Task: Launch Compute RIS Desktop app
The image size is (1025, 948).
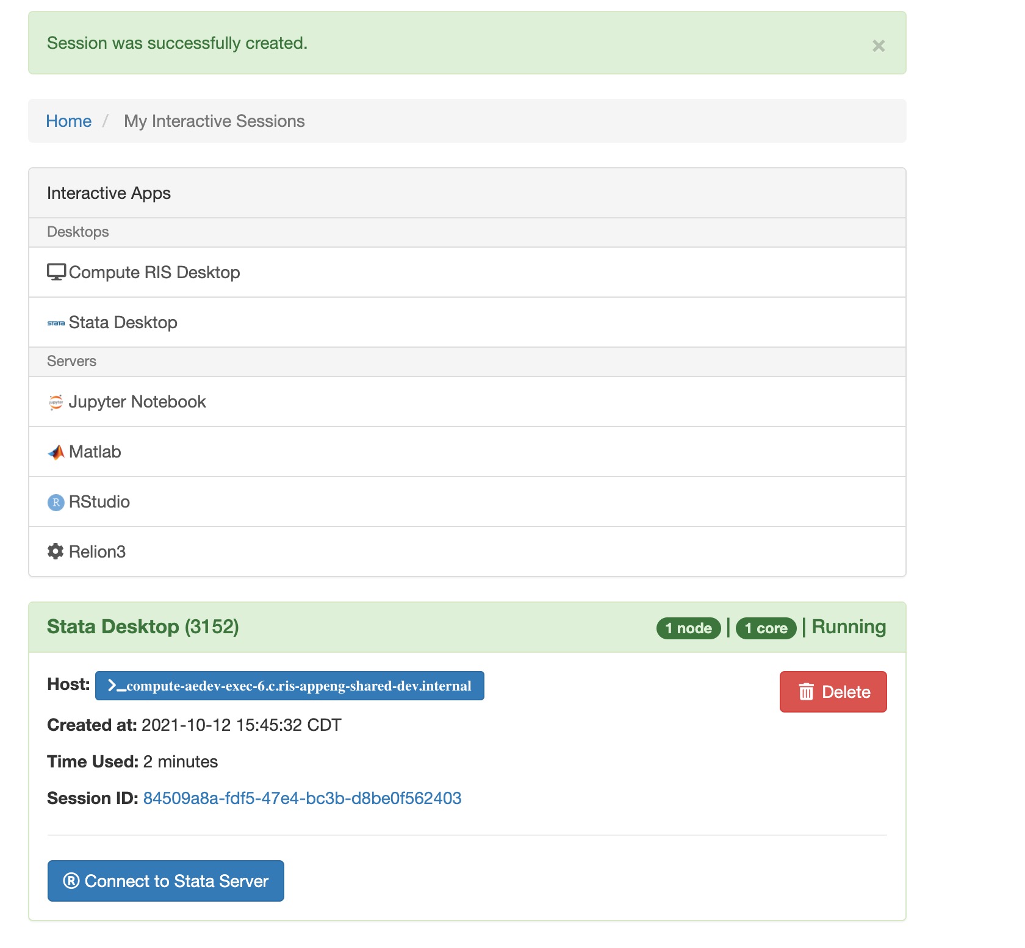Action: coord(467,272)
